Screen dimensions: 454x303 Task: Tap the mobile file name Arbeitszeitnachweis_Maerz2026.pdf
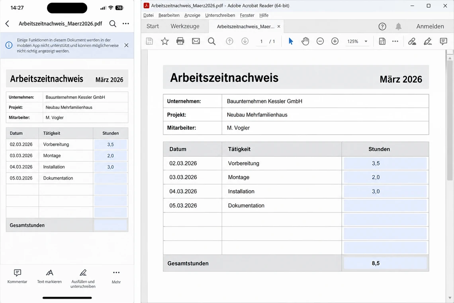[x=60, y=24]
